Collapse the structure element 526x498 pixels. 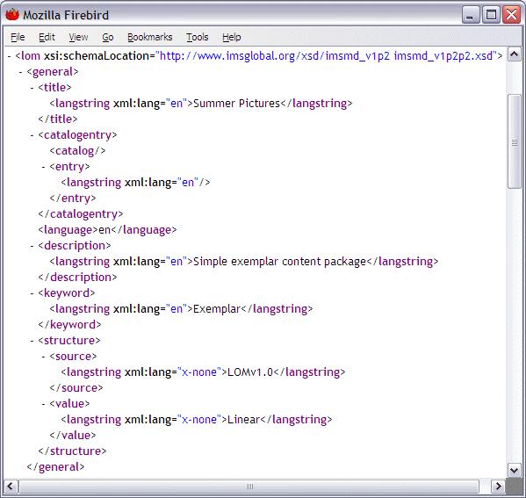click(32, 341)
